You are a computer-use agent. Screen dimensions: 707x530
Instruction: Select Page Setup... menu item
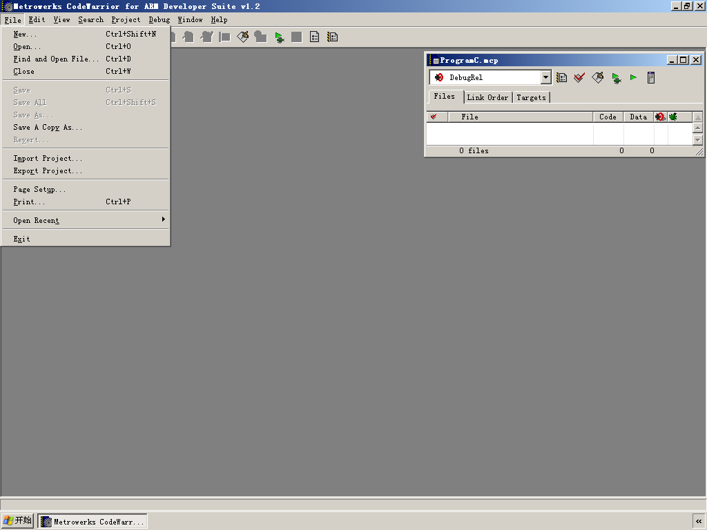click(x=86, y=189)
